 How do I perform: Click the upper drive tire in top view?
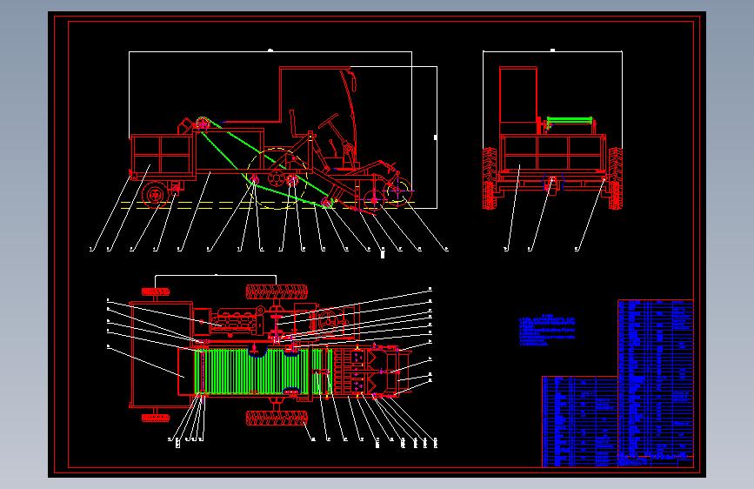click(277, 291)
